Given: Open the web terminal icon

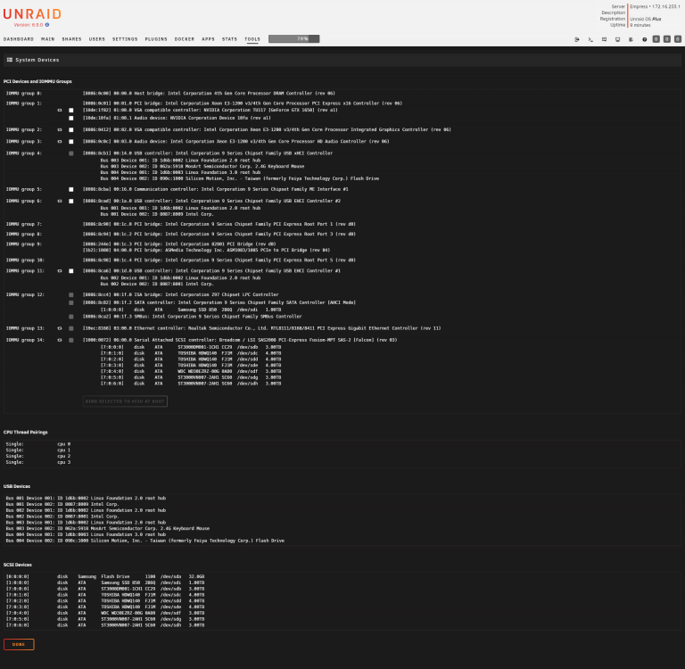Looking at the screenshot, I should click(590, 39).
